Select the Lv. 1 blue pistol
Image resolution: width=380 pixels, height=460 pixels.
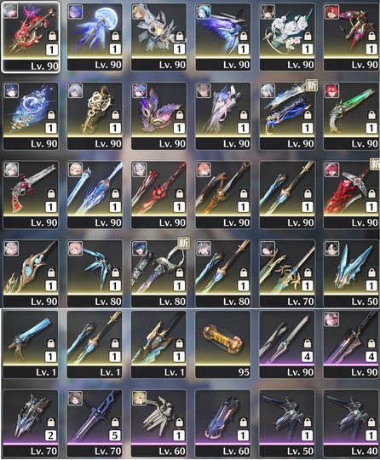(31, 344)
